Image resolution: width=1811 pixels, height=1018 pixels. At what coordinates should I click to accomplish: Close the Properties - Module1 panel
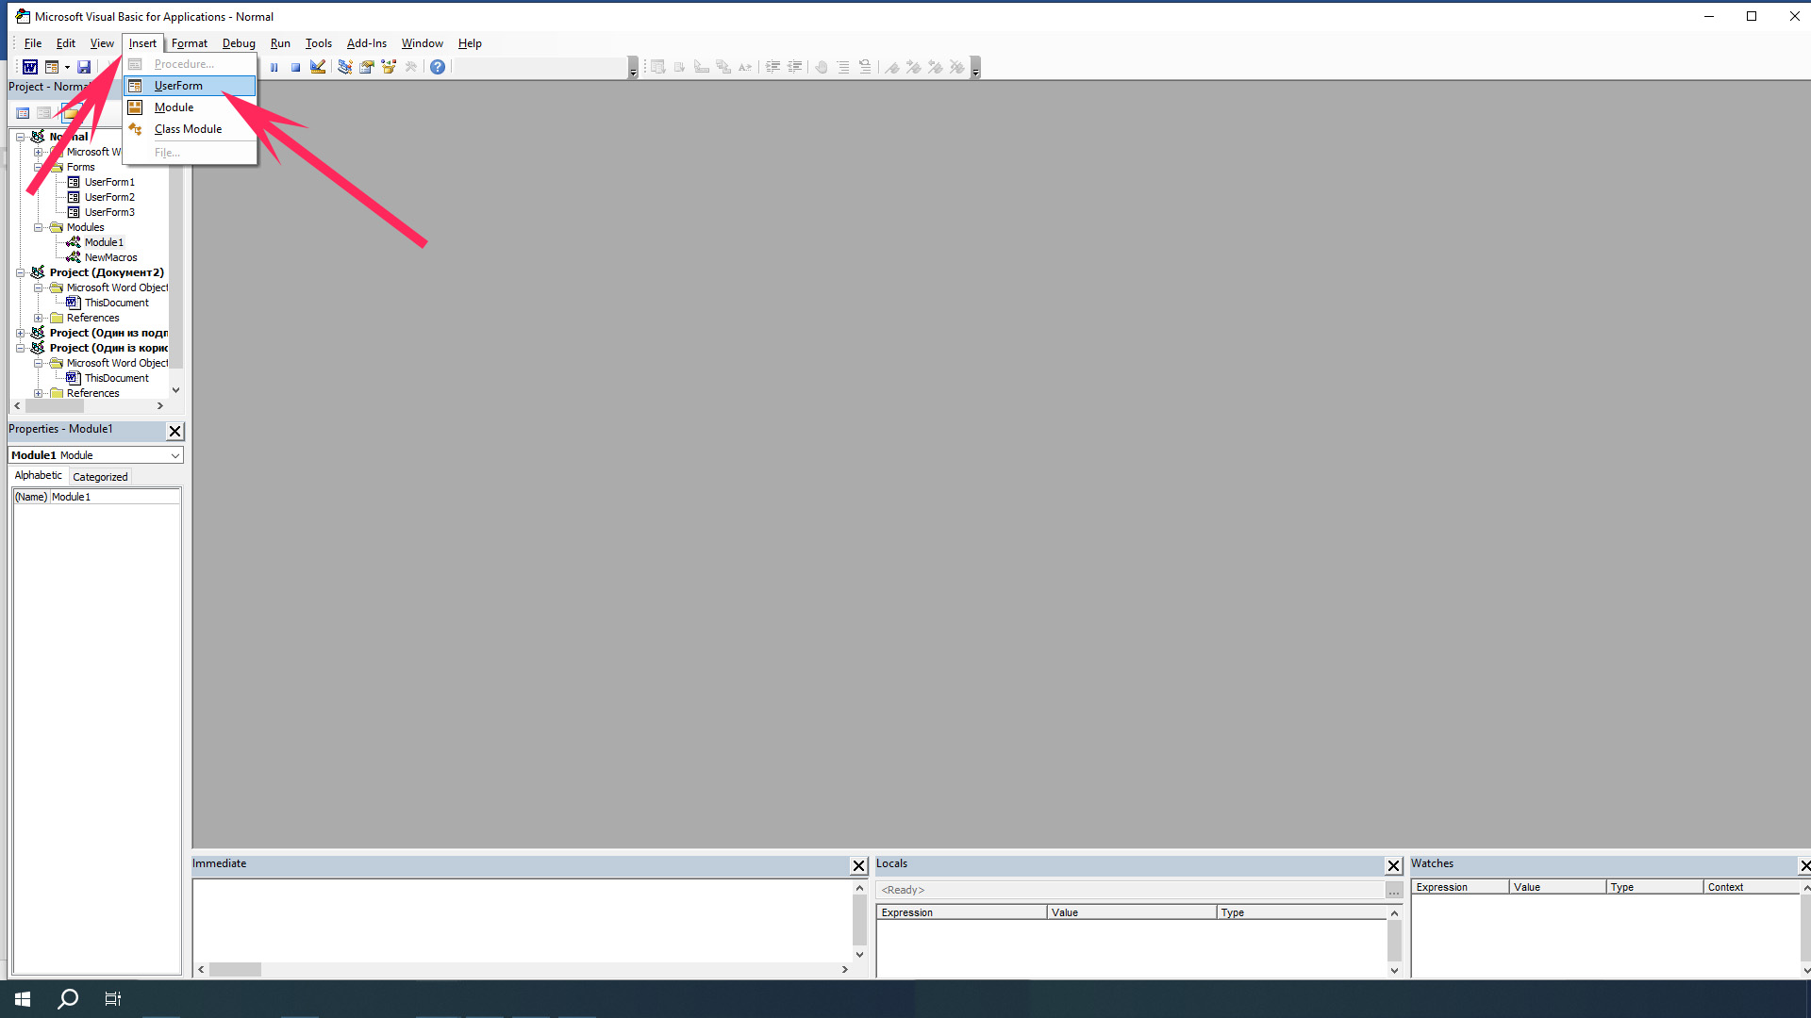(175, 431)
